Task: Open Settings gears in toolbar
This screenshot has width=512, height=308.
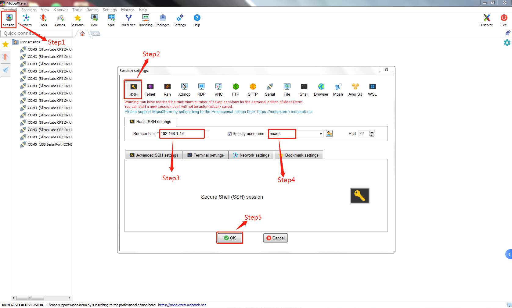Action: point(180,20)
